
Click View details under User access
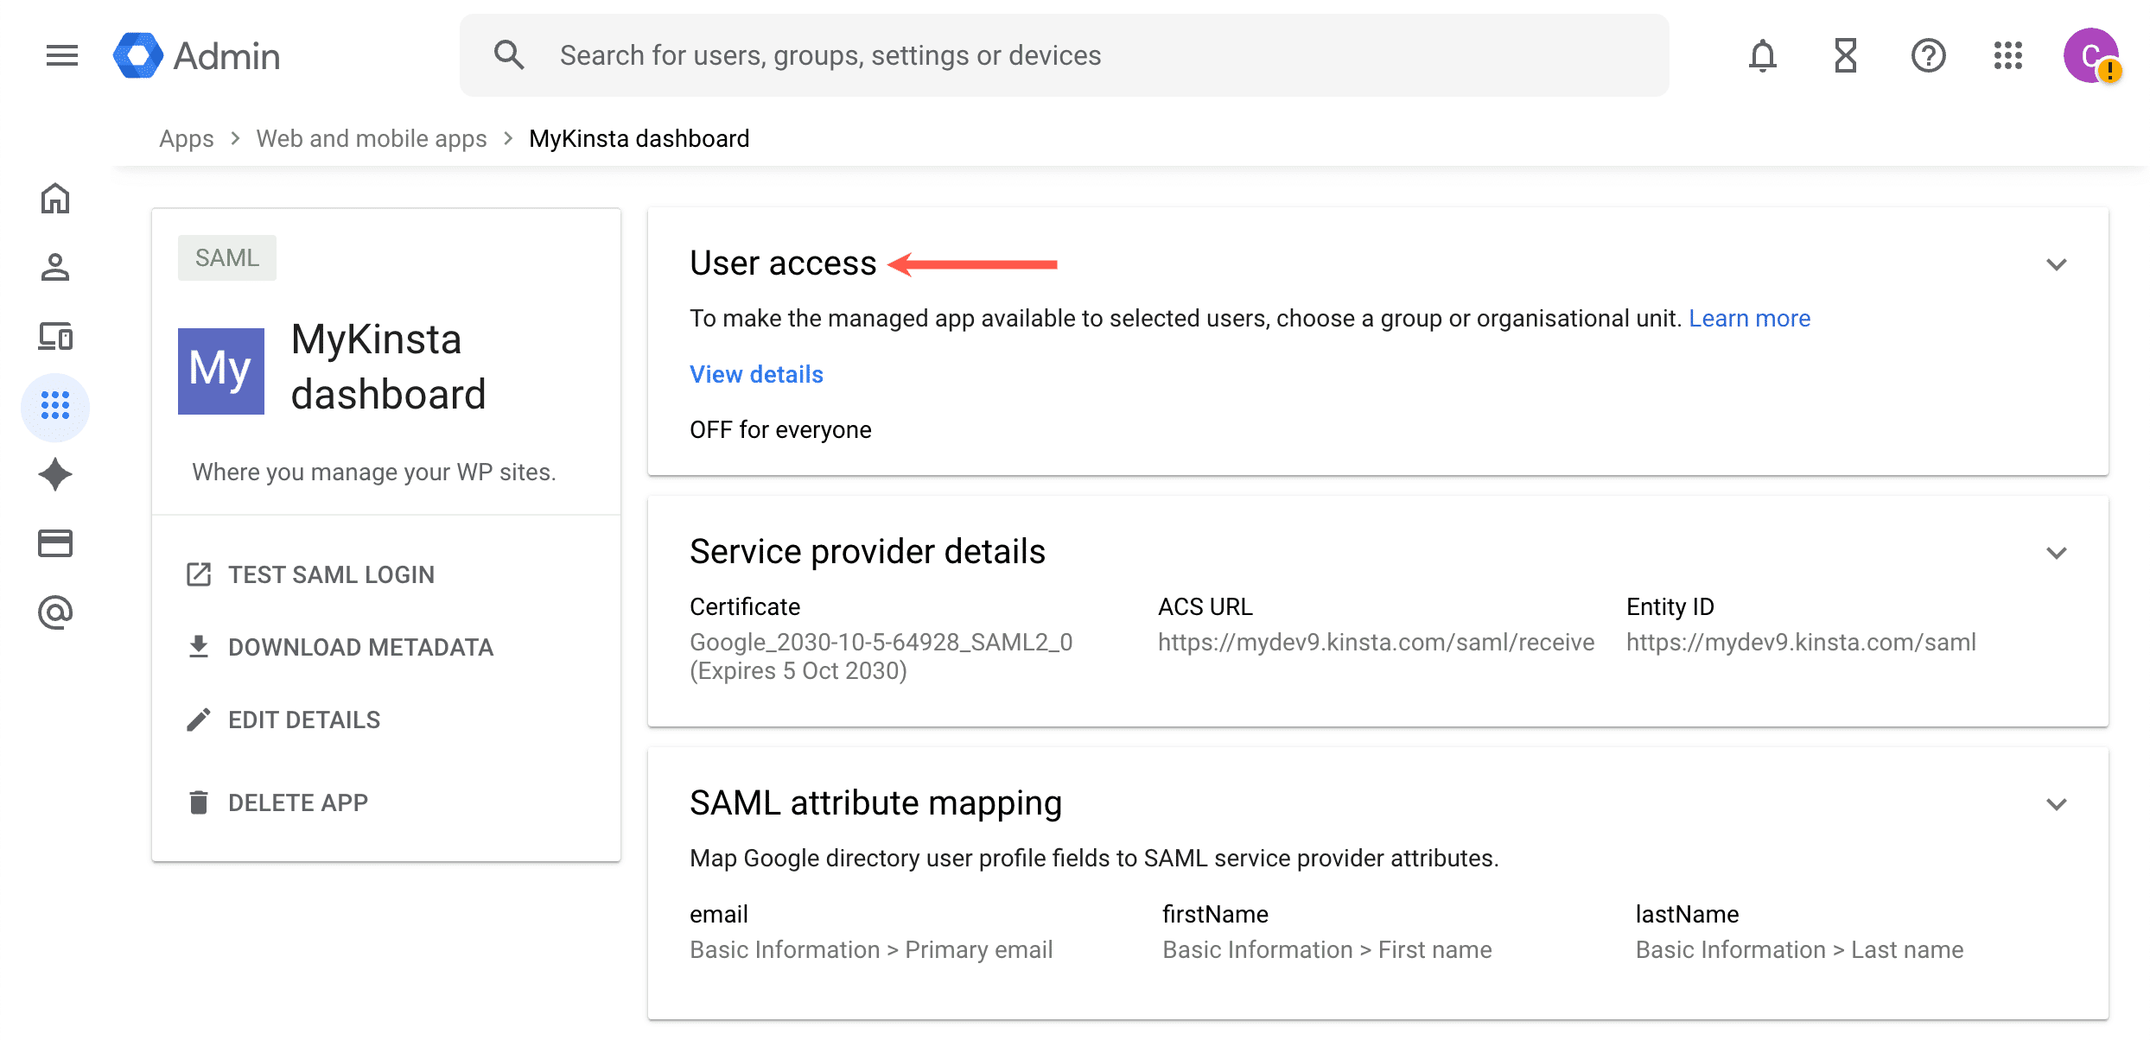click(x=756, y=374)
